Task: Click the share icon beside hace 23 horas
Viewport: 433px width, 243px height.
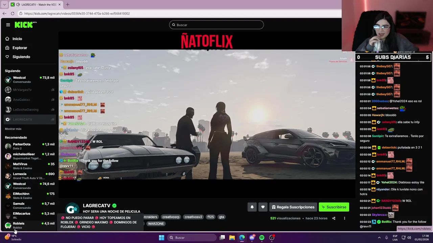Action: tap(334, 218)
